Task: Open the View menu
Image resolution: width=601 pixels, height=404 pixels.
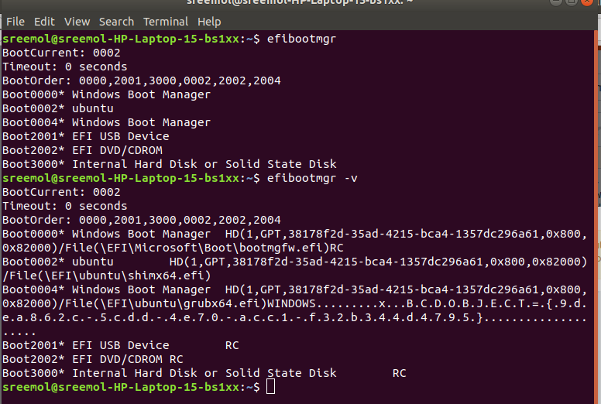Action: pos(77,22)
